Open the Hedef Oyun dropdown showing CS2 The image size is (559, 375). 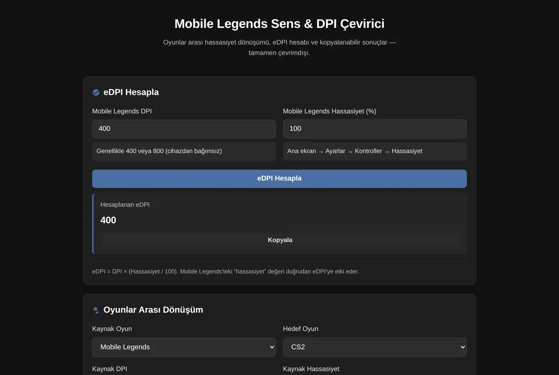pyautogui.click(x=375, y=347)
